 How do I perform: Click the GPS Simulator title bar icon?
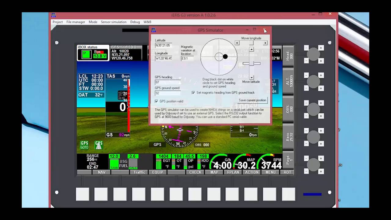[154, 30]
